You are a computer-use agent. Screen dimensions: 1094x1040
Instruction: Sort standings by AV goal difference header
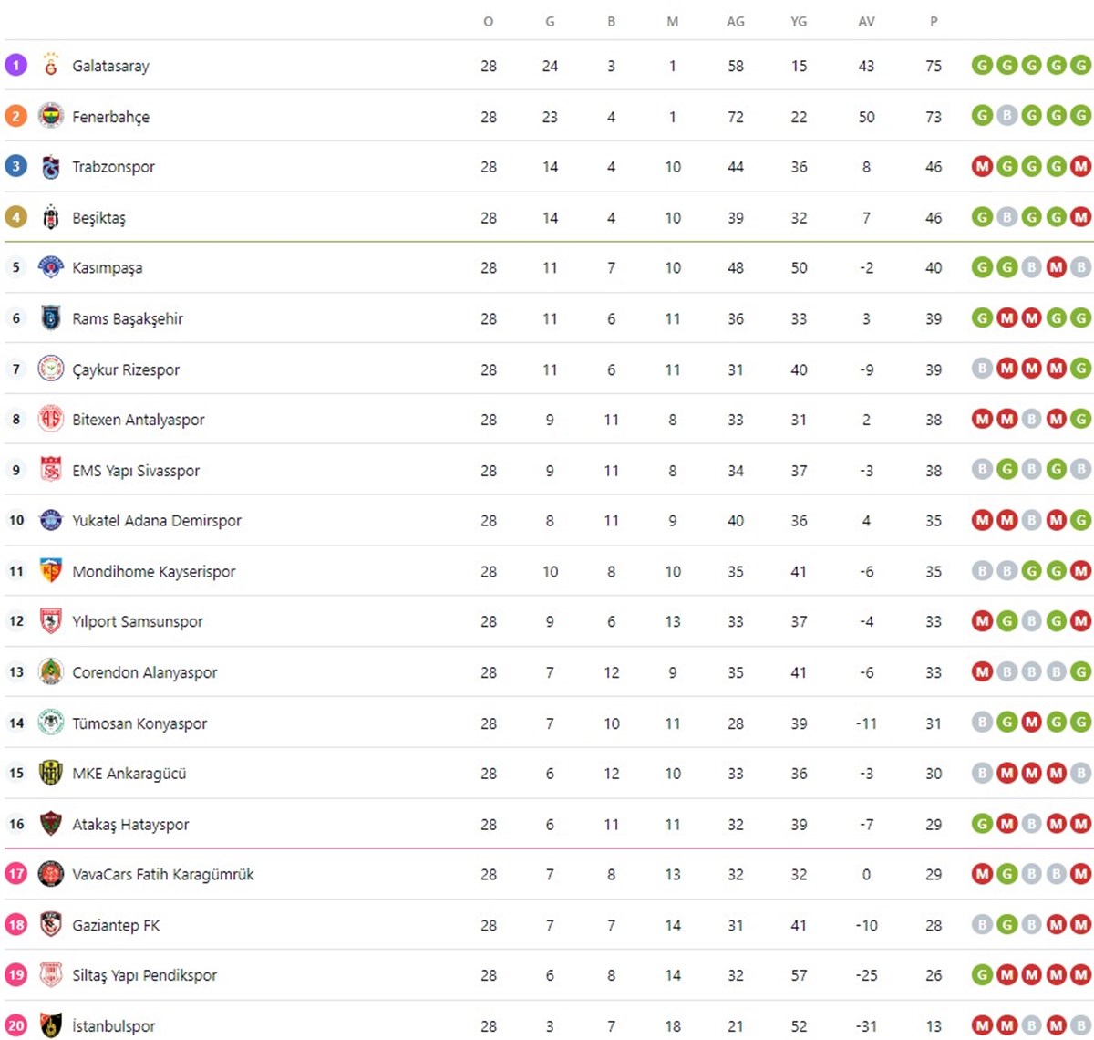[866, 21]
